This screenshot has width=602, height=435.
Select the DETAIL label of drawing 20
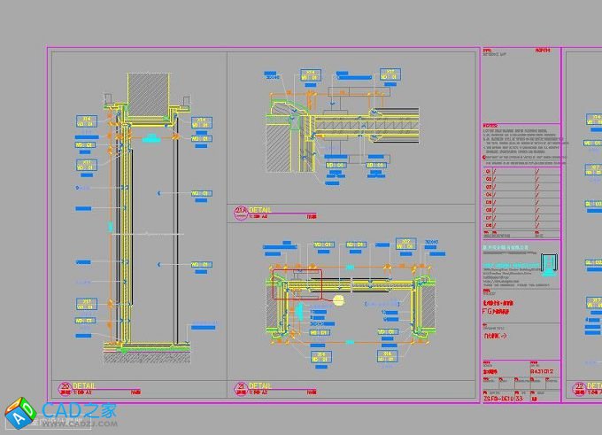pyautogui.click(x=87, y=385)
